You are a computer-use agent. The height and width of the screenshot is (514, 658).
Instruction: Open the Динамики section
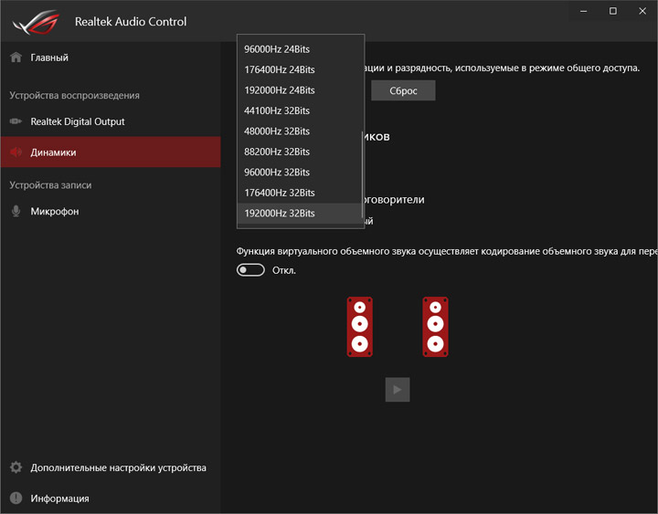click(x=111, y=152)
